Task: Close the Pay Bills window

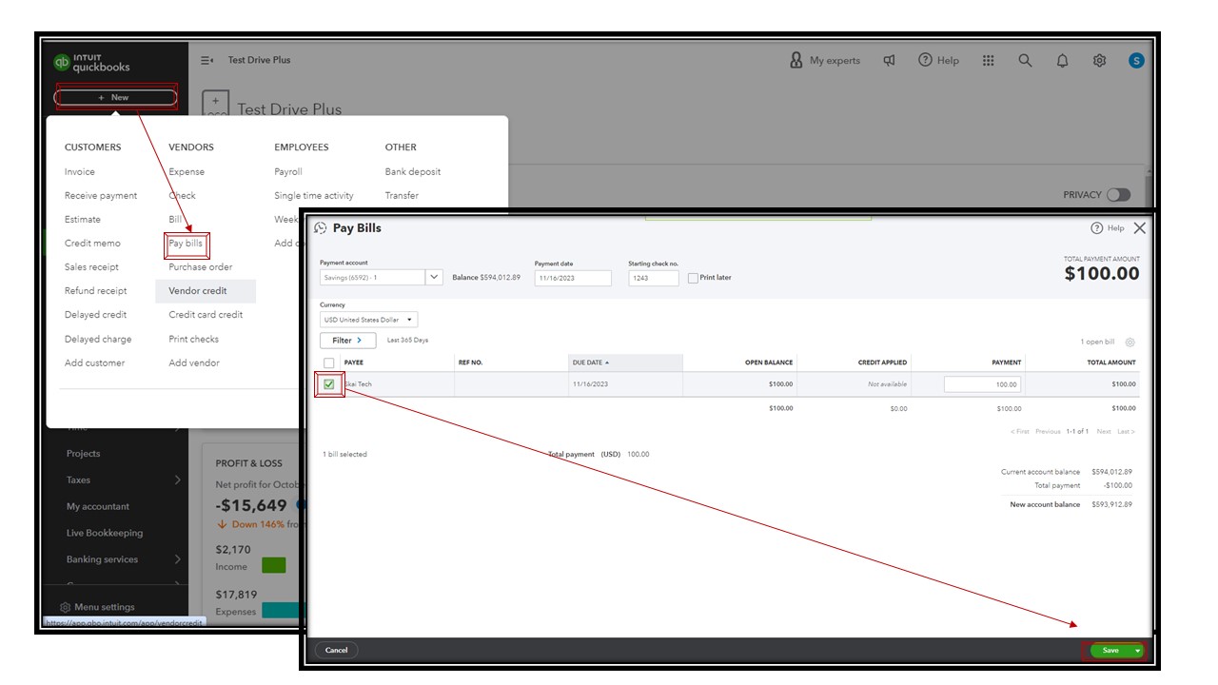Action: coord(1140,228)
